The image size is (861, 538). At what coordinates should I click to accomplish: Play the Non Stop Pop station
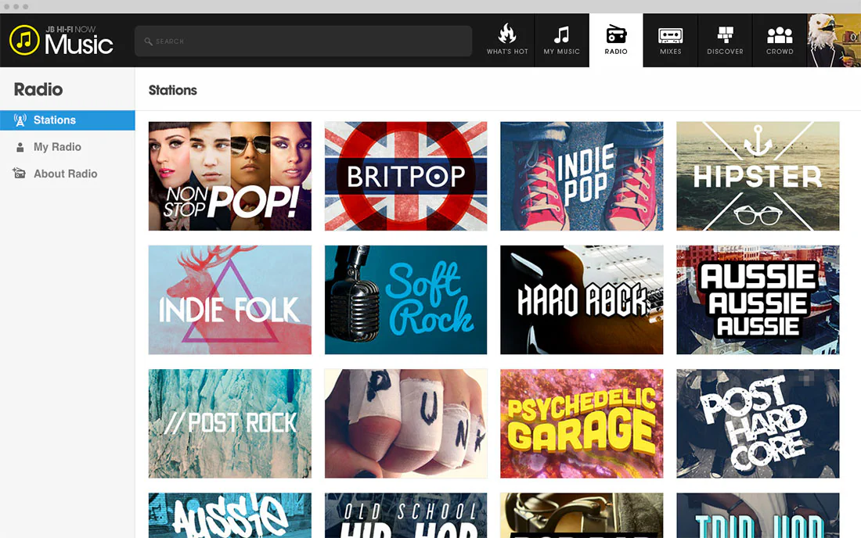pyautogui.click(x=230, y=176)
